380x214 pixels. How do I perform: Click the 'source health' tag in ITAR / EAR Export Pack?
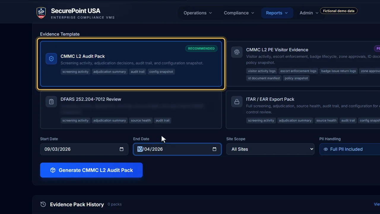[x=326, y=120]
